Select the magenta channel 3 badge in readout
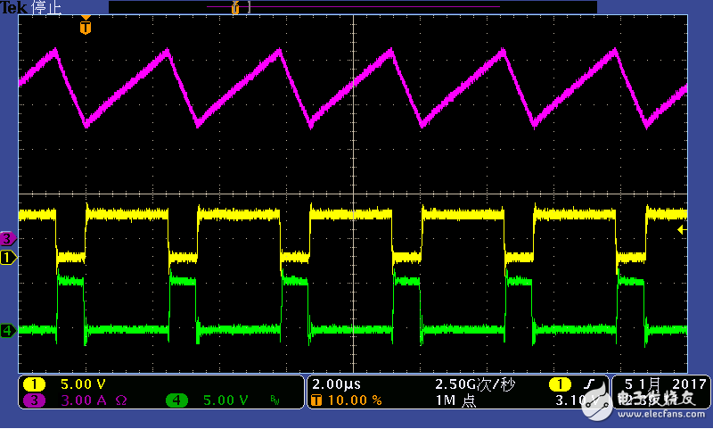This screenshot has height=429, width=713. coord(34,400)
